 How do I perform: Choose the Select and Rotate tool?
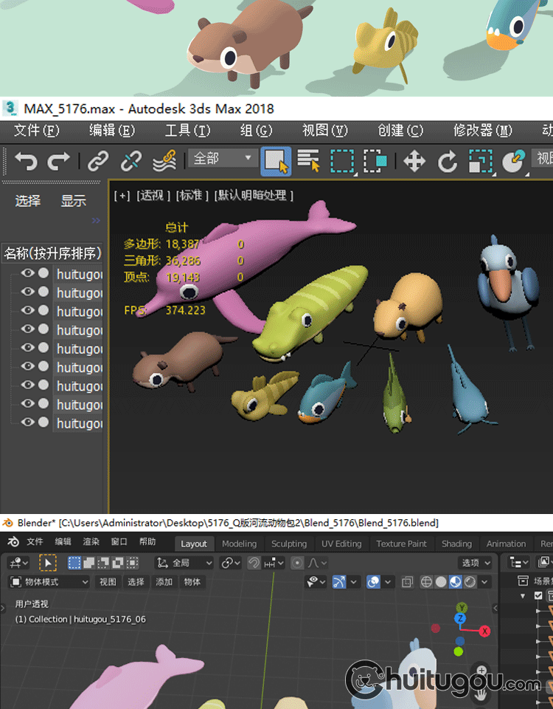[448, 160]
